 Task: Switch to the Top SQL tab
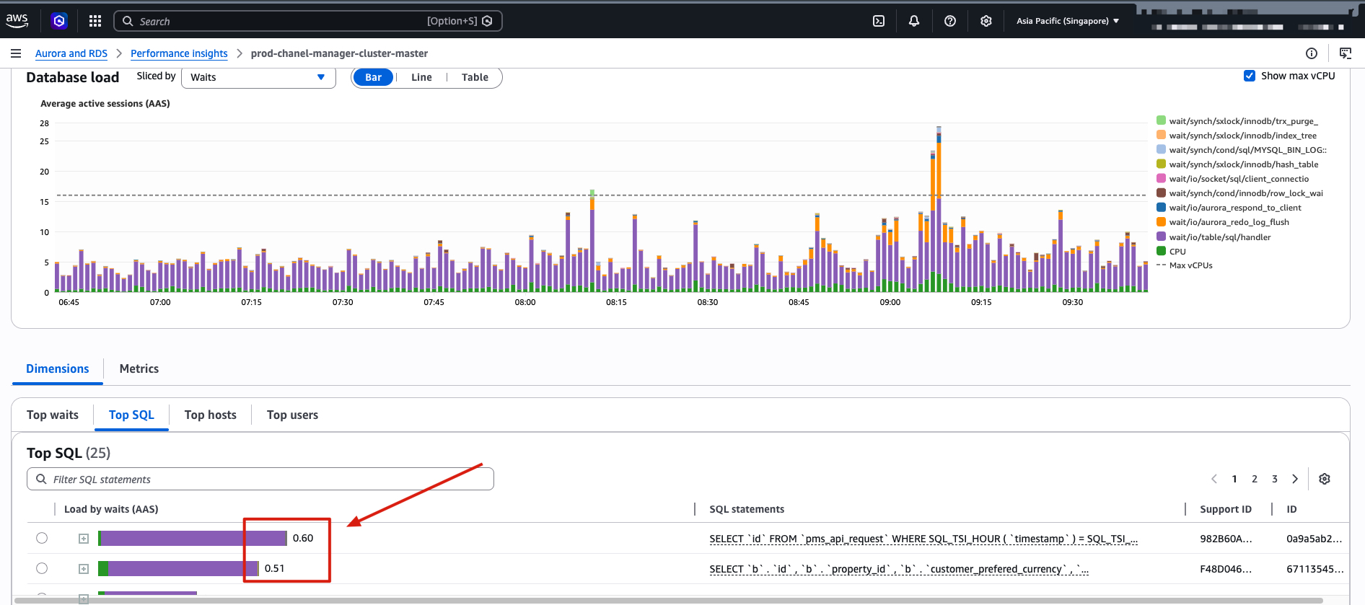coord(131,415)
